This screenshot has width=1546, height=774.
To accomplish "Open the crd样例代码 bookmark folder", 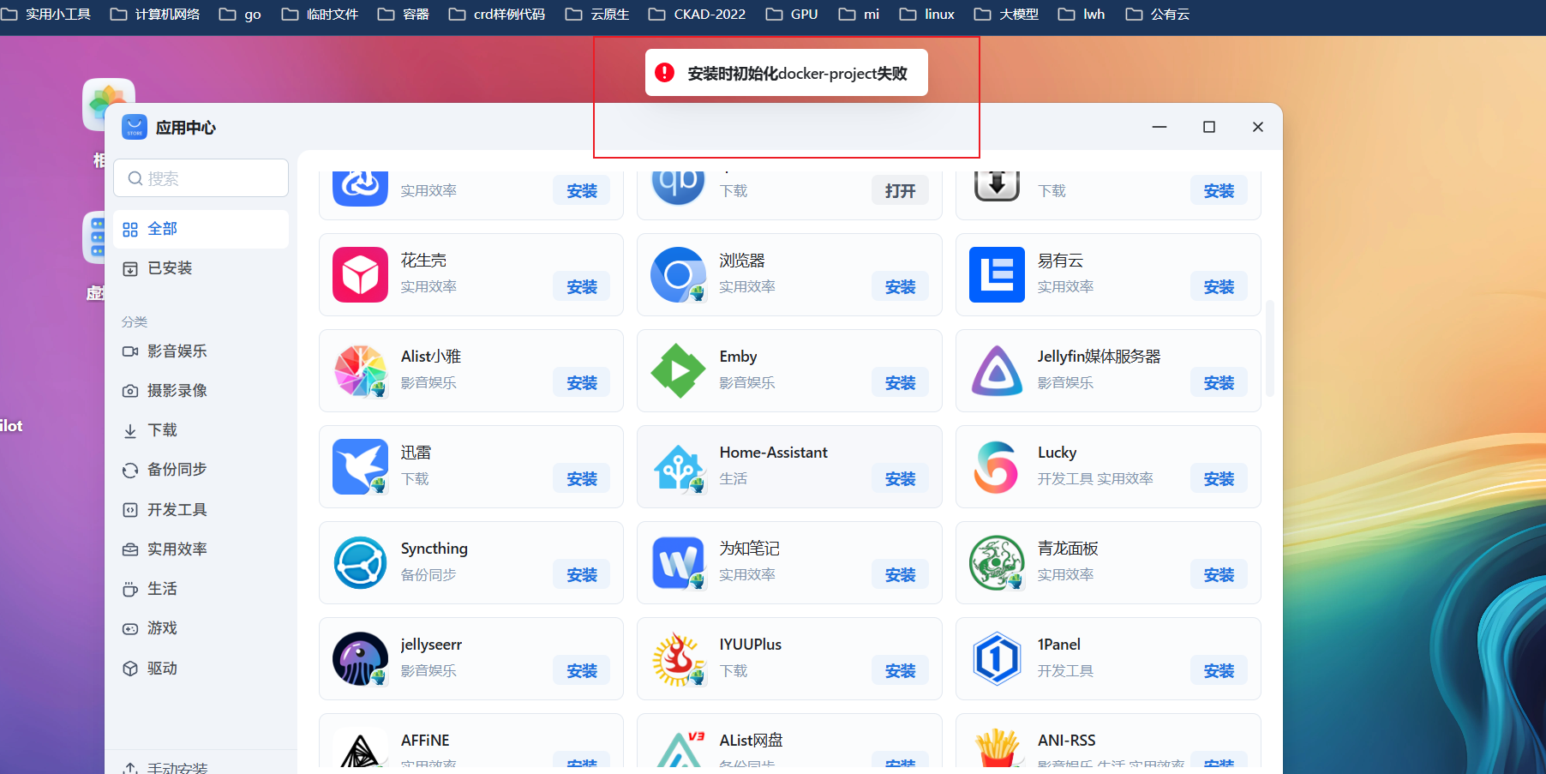I will [x=497, y=14].
